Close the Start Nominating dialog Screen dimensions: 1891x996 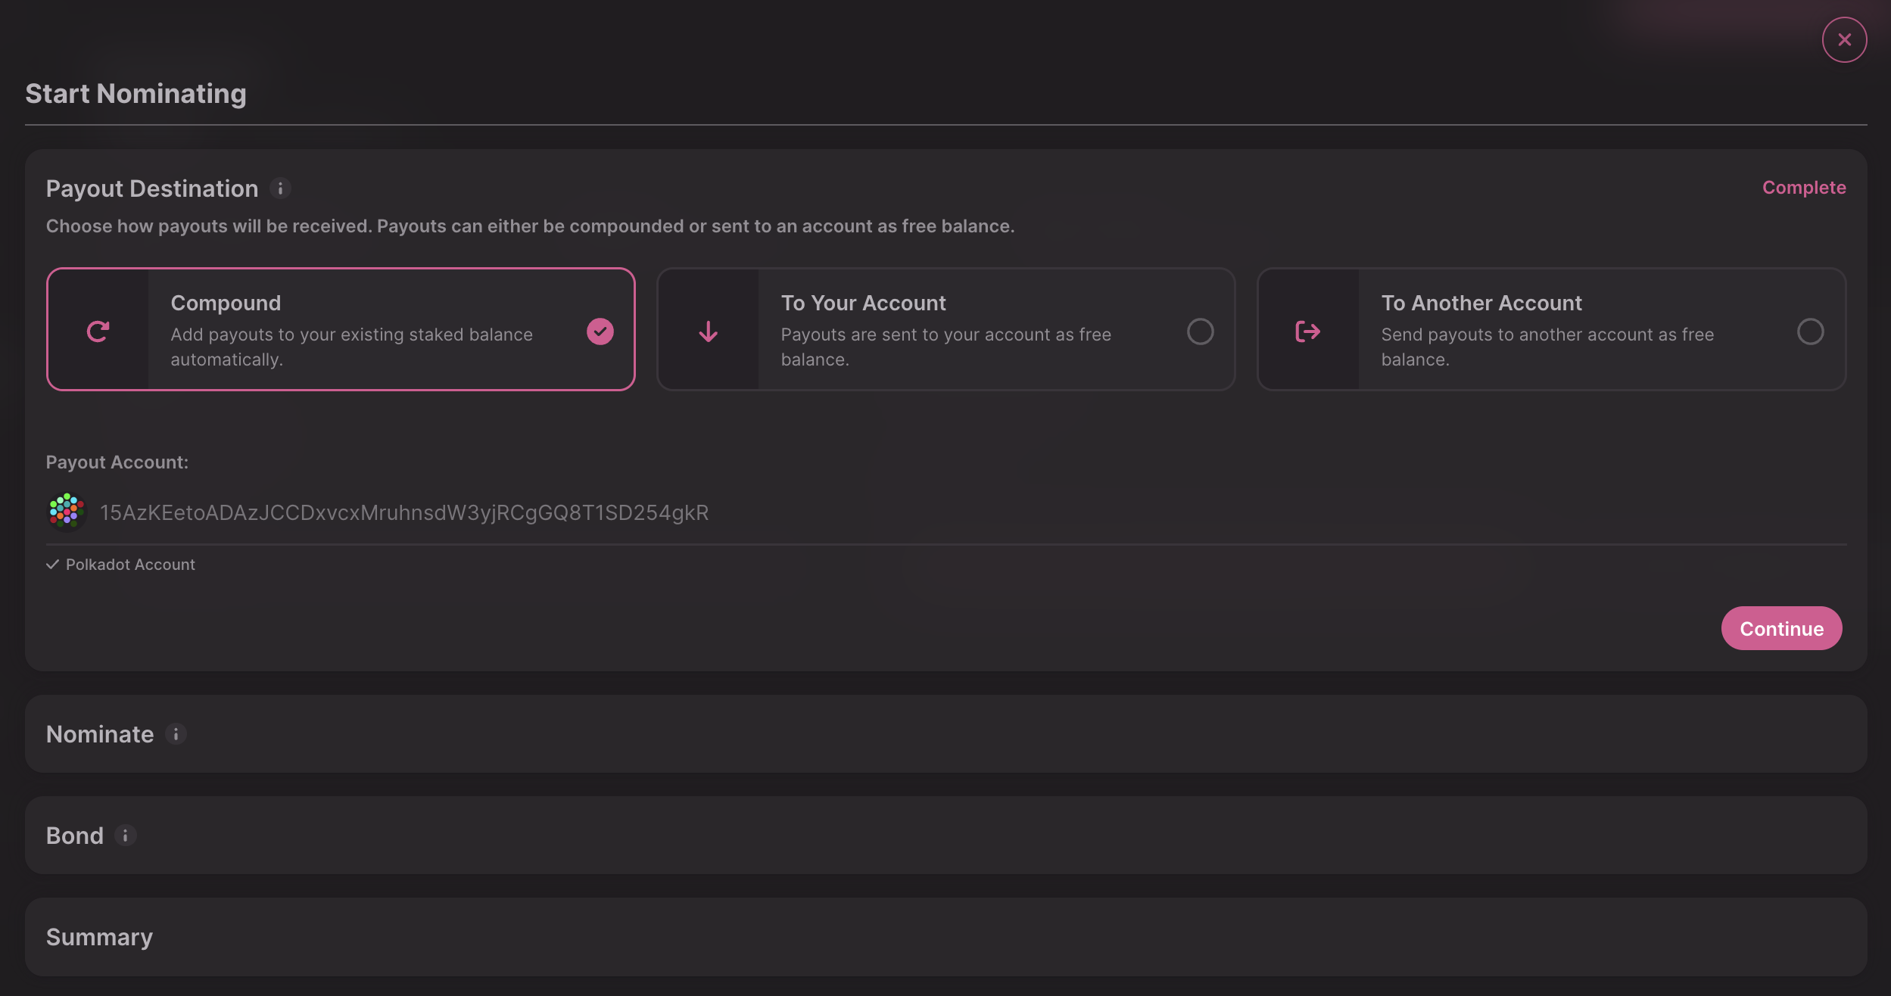pyautogui.click(x=1844, y=39)
